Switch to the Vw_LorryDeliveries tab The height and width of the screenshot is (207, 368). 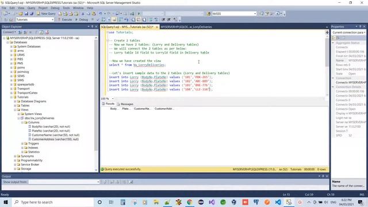point(186,27)
